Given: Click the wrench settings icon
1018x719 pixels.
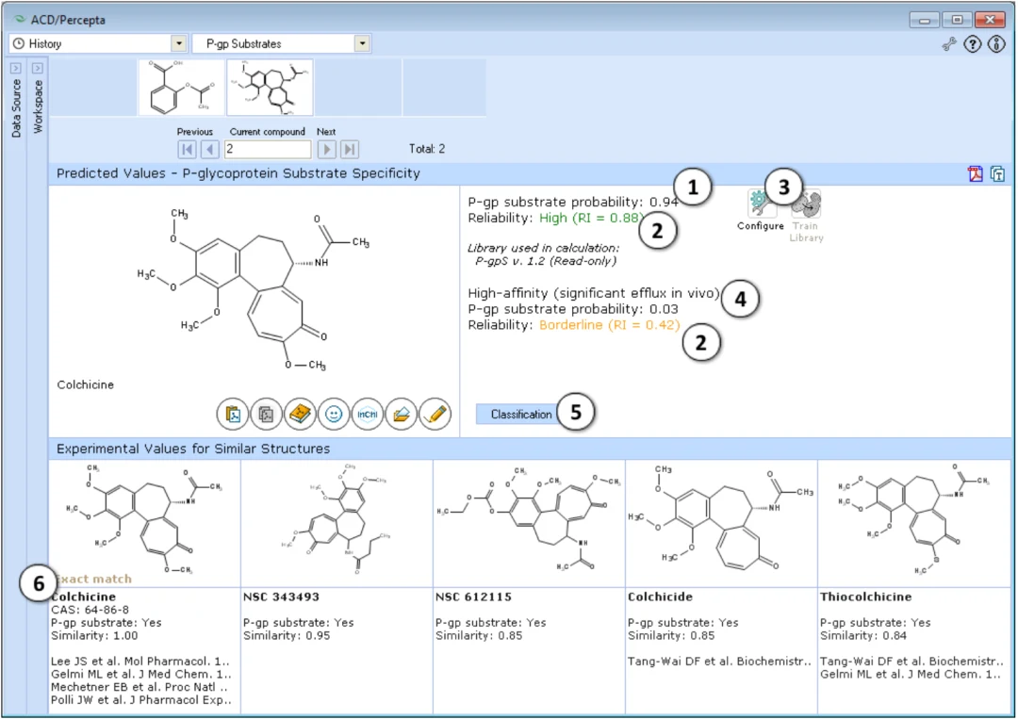Looking at the screenshot, I should [x=949, y=44].
